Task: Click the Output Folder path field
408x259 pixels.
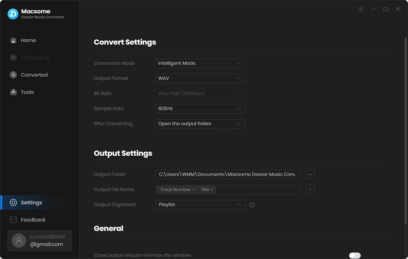Action: point(228,175)
